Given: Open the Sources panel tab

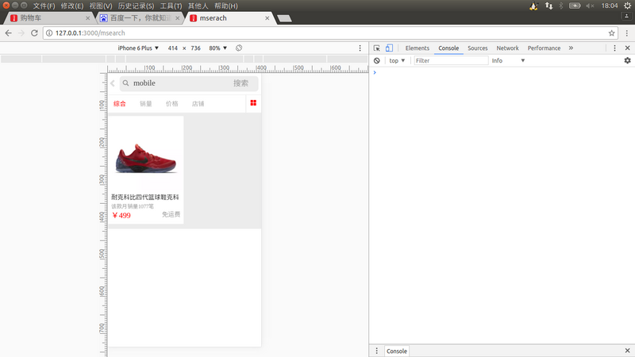Looking at the screenshot, I should coord(478,48).
